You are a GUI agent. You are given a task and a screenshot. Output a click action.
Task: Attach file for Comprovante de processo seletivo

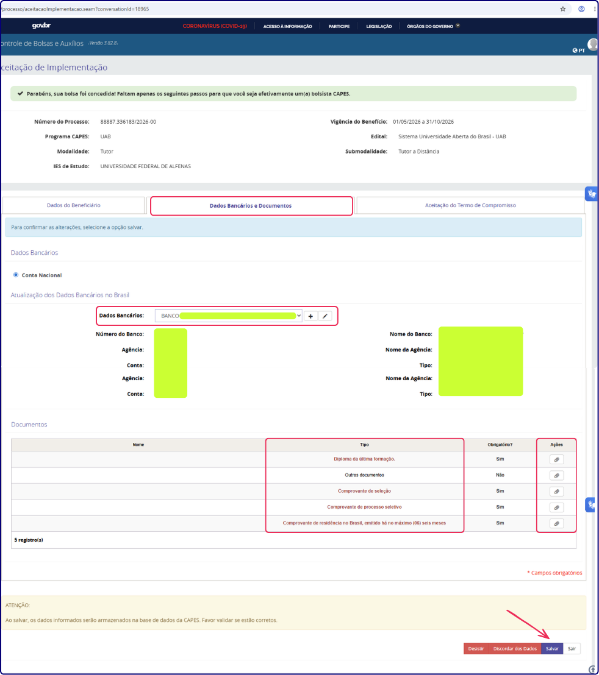556,507
